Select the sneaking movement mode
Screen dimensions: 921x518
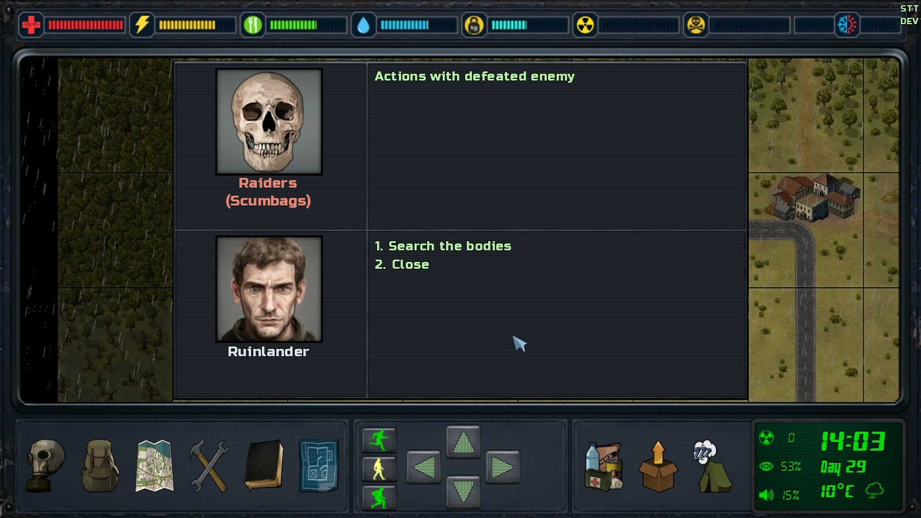(x=379, y=497)
